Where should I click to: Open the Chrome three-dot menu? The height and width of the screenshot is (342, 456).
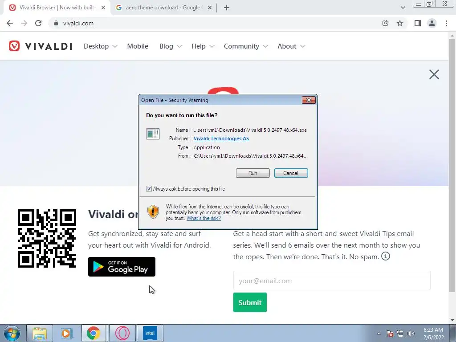click(446, 23)
